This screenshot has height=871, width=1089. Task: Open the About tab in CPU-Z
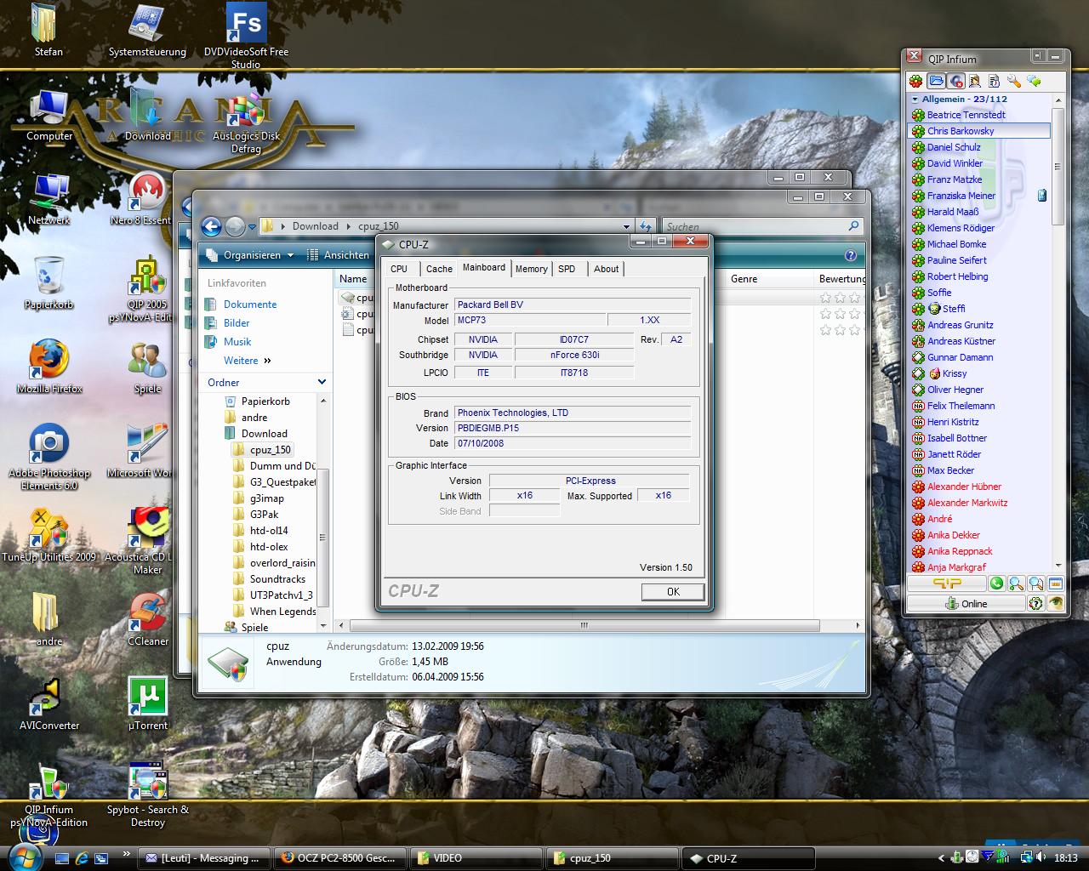coord(607,269)
